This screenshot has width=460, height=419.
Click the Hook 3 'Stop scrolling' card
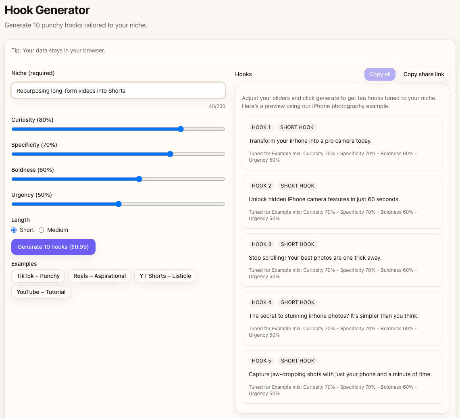315,258
